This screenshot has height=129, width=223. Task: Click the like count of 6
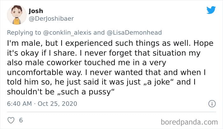point(21,121)
